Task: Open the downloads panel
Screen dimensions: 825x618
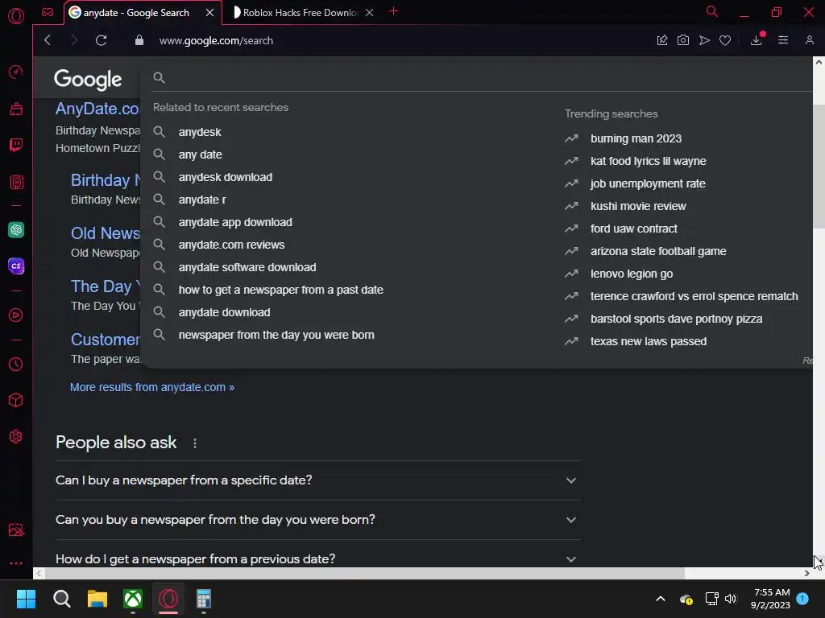Action: point(757,40)
